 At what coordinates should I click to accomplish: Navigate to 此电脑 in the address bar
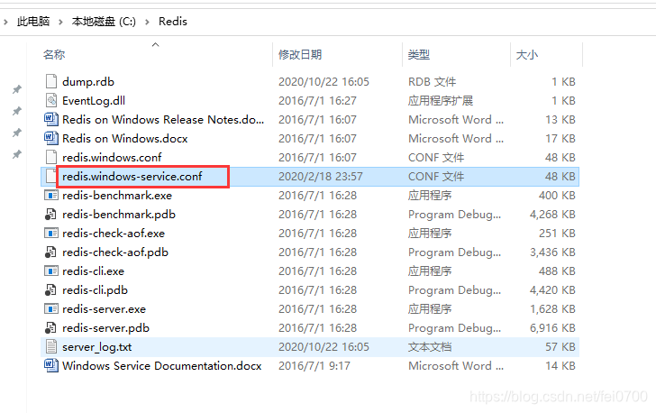[33, 22]
